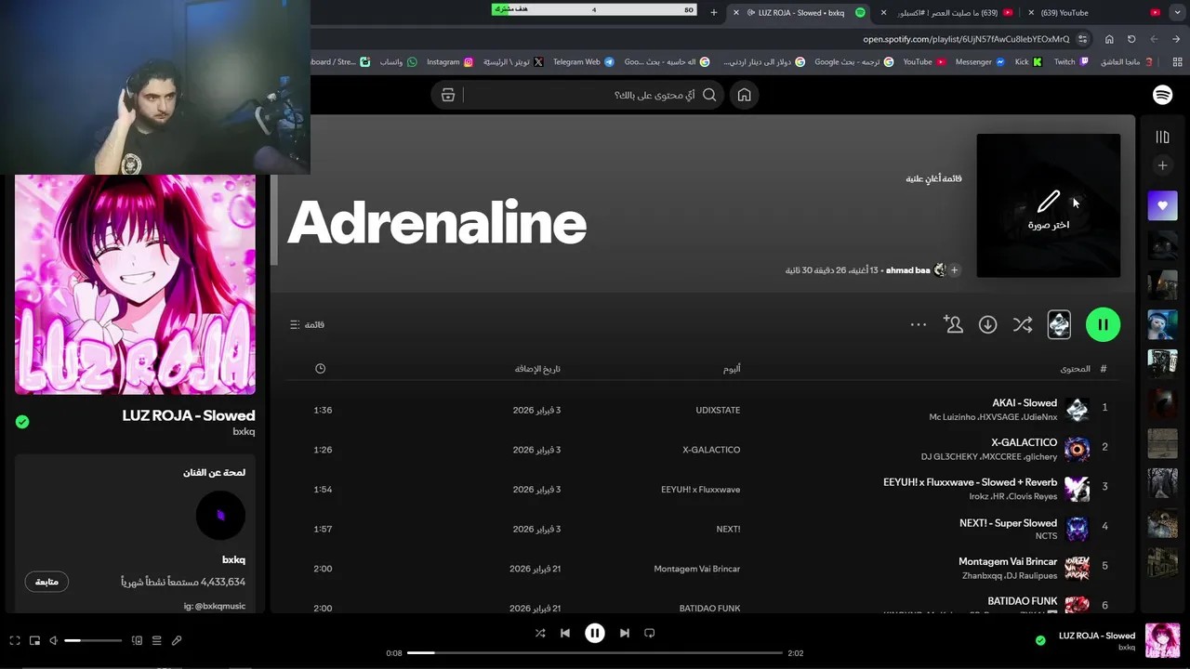The width and height of the screenshot is (1190, 669).
Task: Open EEYUH! x Fluxxwave - Slowed + Reverb track
Action: click(970, 482)
